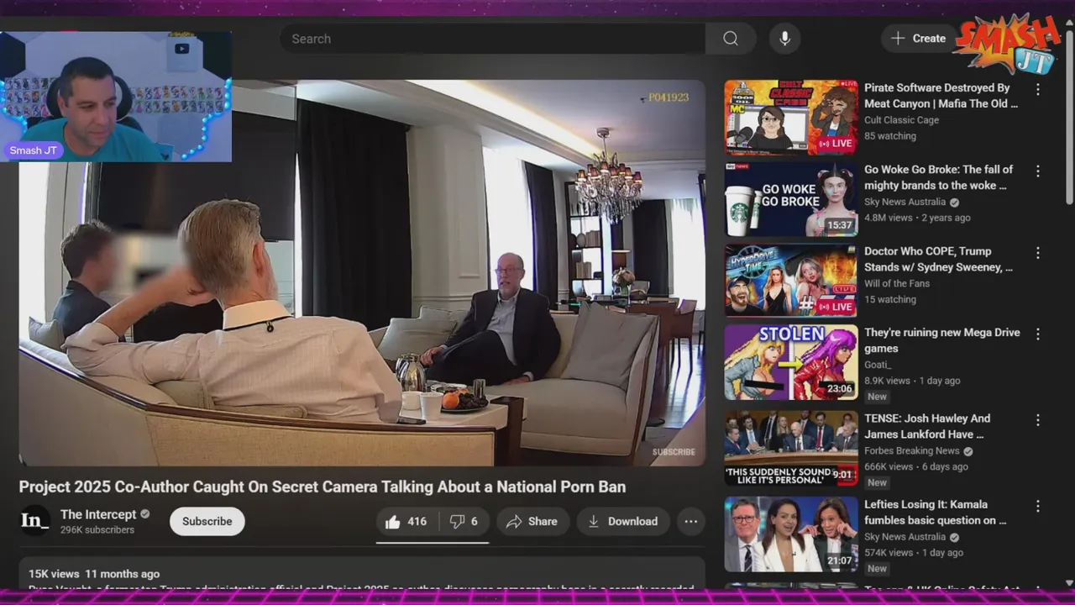Click '15K views 11 months ago' description text
The height and width of the screenshot is (605, 1075).
(94, 574)
